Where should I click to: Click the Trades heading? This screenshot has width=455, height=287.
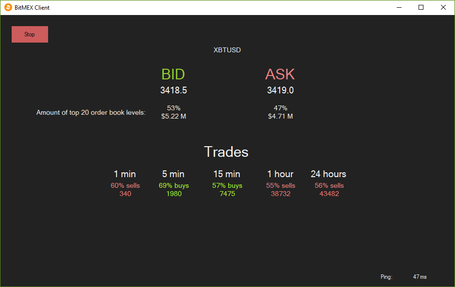[x=226, y=152]
